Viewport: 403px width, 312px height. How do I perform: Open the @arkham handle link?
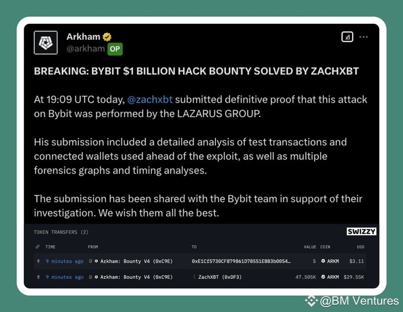[86, 48]
